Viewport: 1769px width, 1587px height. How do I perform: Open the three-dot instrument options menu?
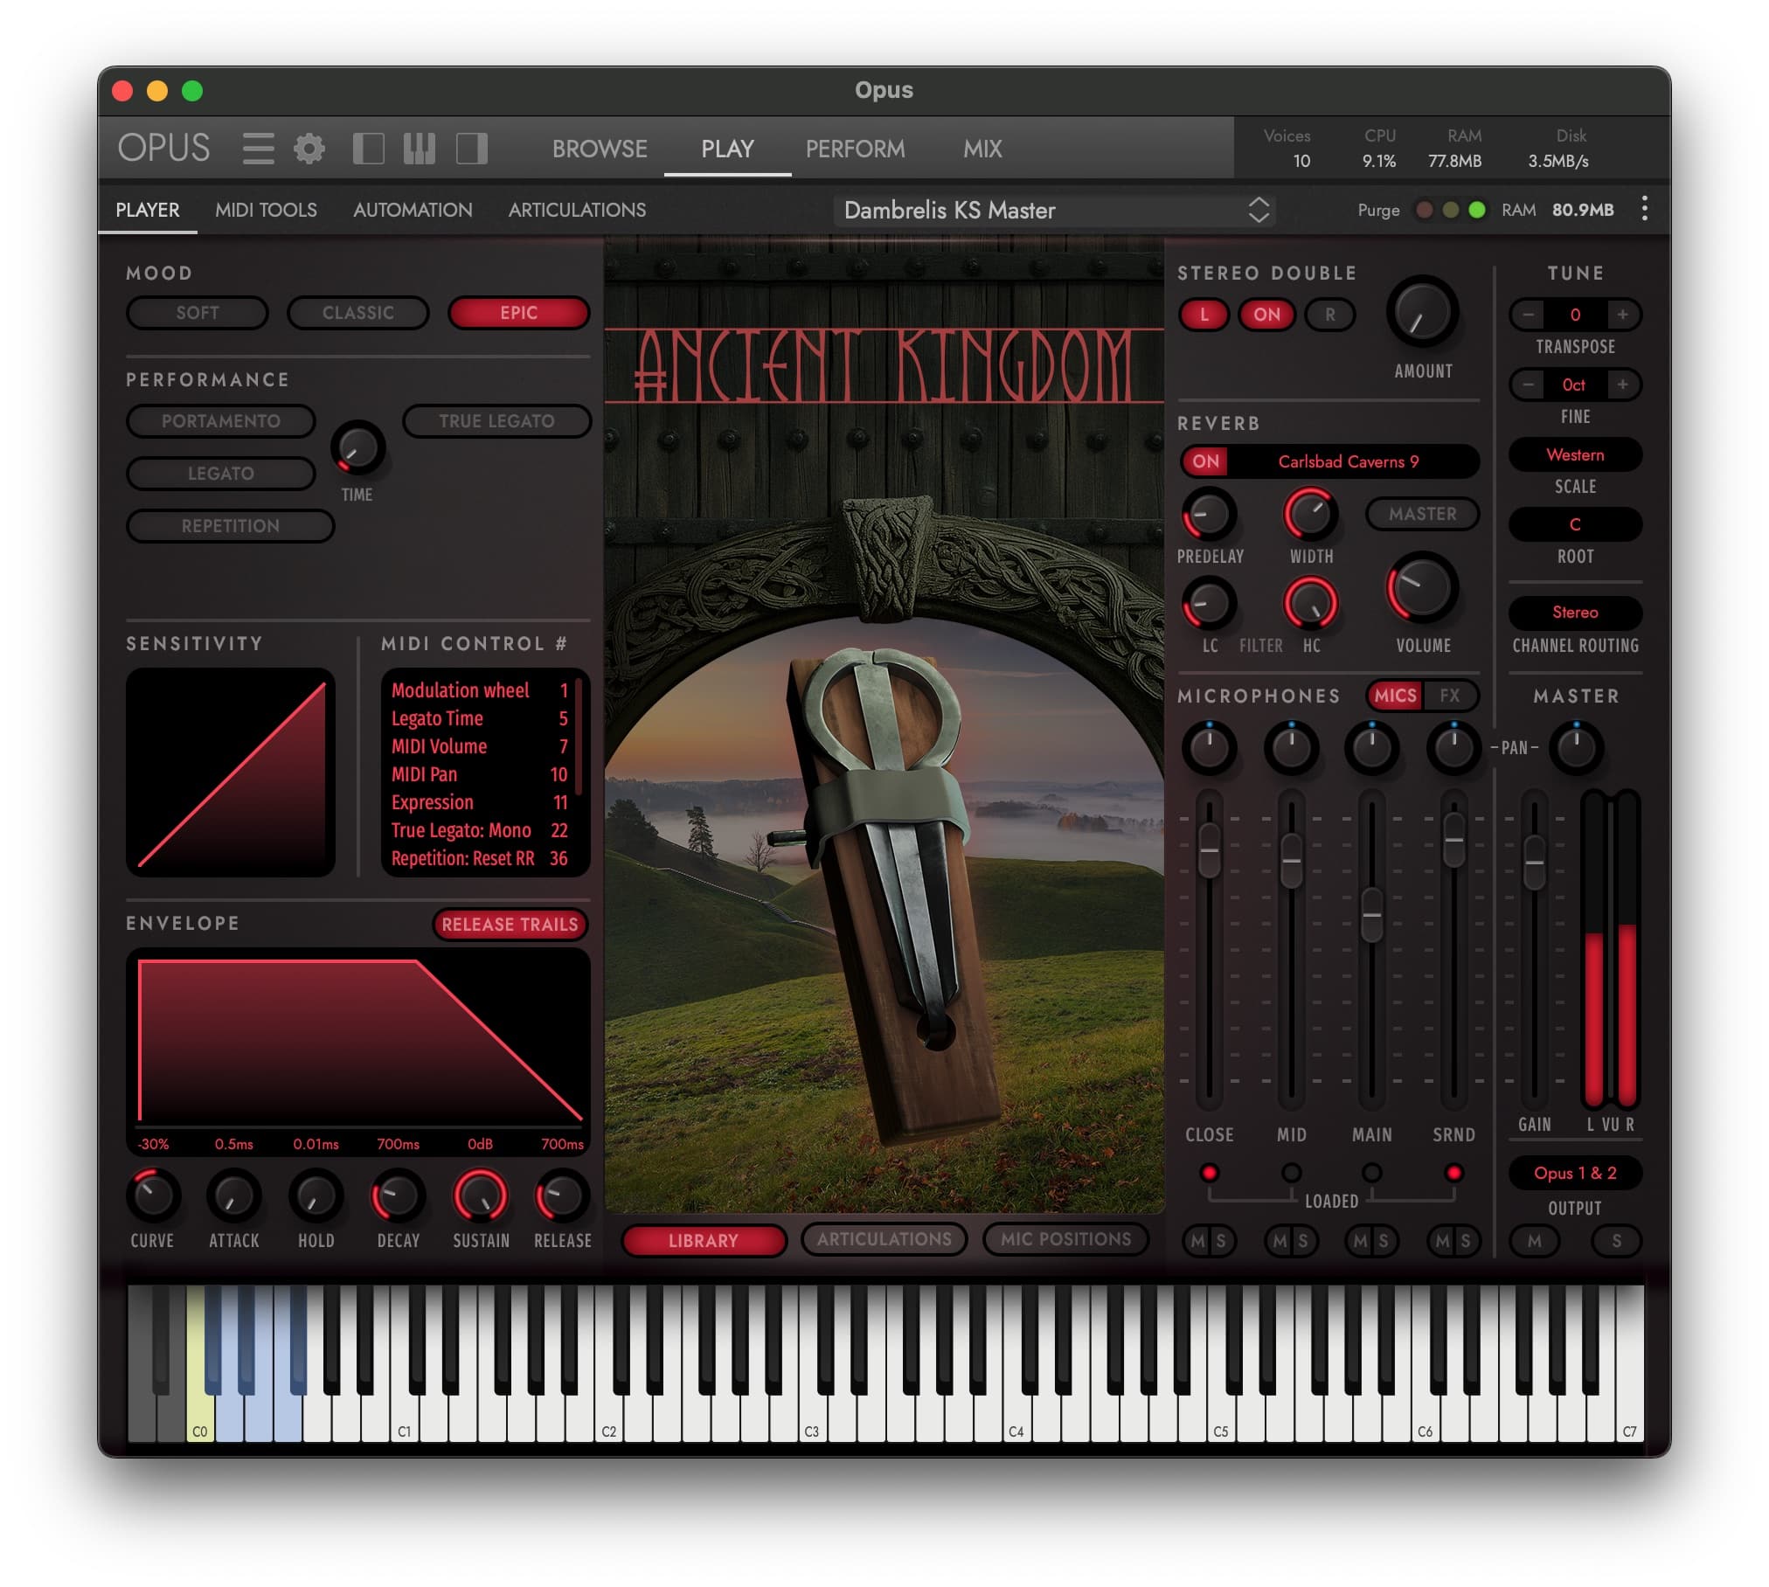point(1645,209)
